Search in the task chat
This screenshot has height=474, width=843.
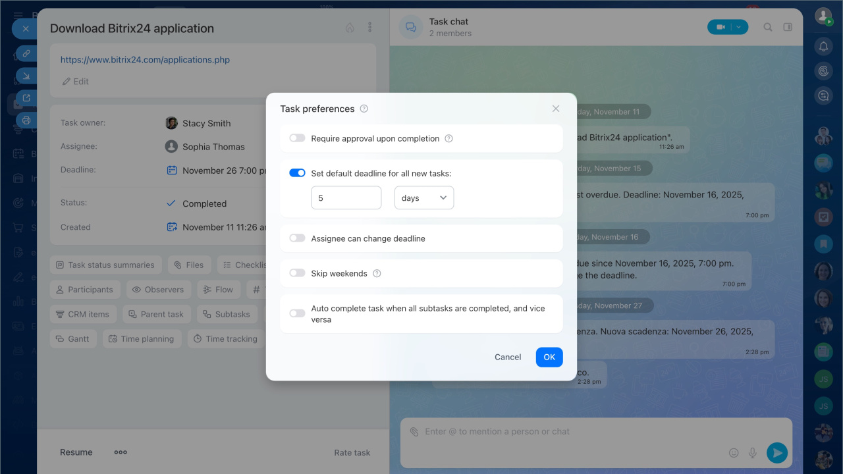click(767, 27)
